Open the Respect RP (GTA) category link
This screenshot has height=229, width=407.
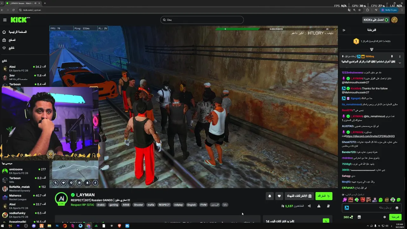click(x=82, y=205)
